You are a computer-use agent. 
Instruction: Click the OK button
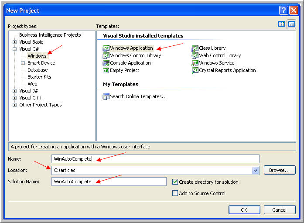(244, 210)
